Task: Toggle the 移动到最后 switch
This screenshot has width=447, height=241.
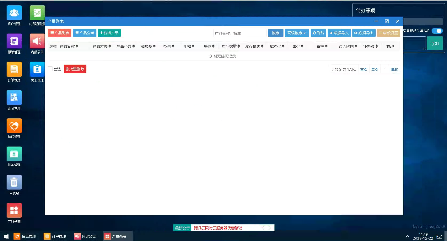Action: click(437, 31)
